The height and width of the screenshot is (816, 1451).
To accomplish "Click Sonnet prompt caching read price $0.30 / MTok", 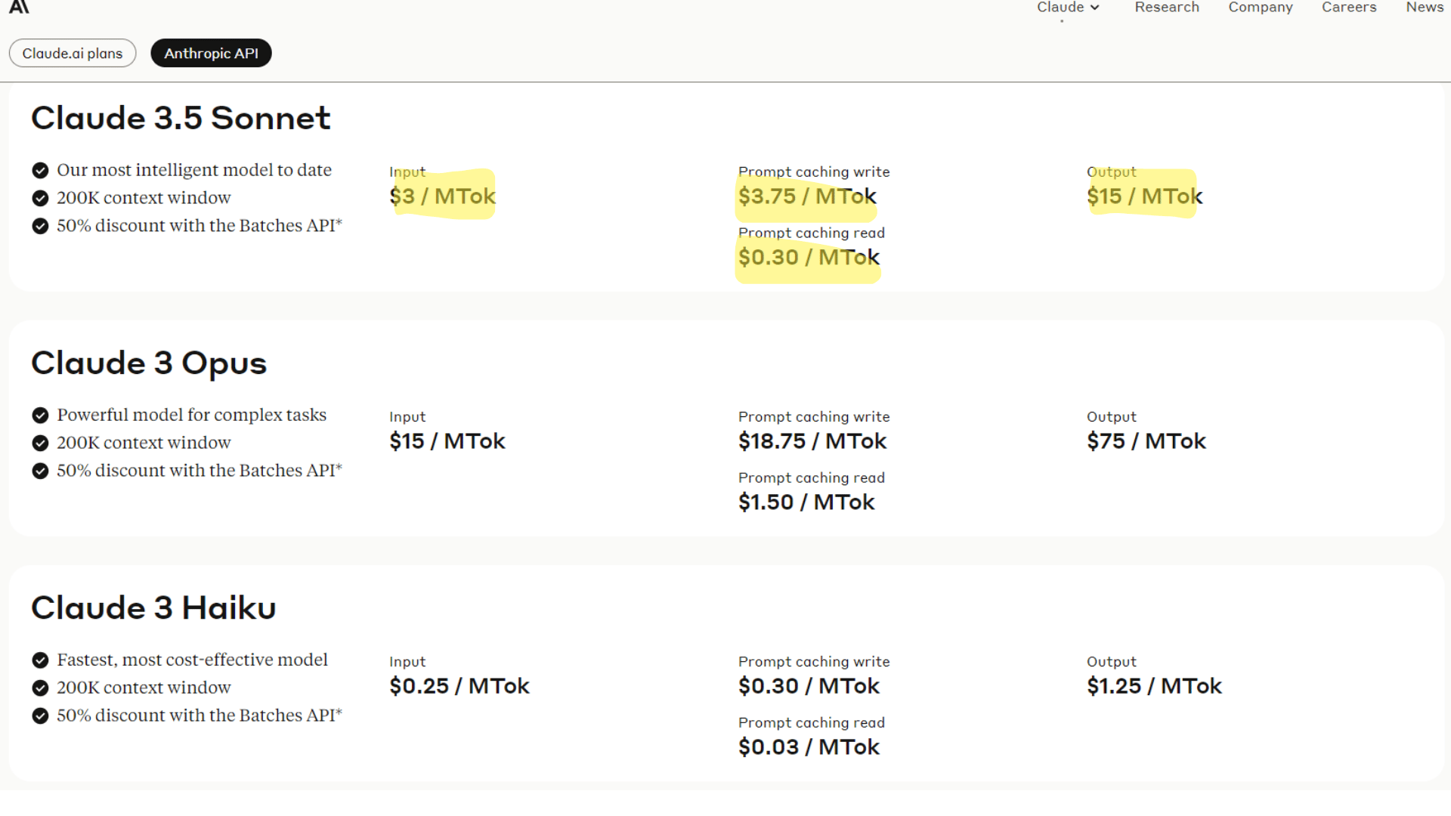I will coord(809,258).
